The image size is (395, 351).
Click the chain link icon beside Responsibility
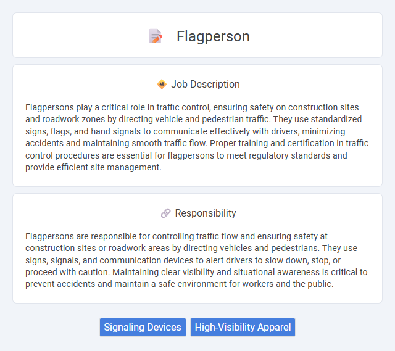[166, 213]
